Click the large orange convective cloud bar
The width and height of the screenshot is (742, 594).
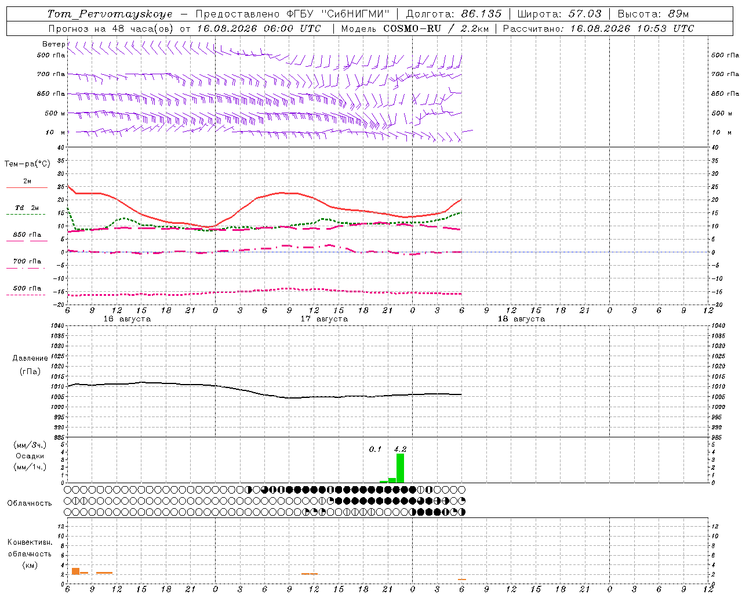click(x=75, y=571)
